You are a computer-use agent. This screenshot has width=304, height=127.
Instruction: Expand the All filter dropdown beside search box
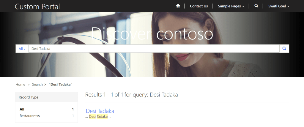(x=22, y=49)
